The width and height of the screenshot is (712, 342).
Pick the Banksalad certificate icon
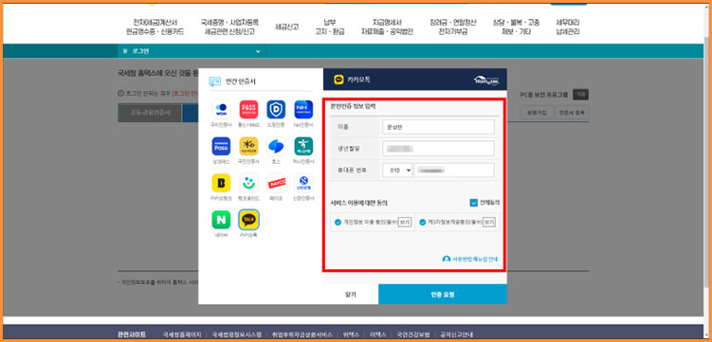coord(248,183)
